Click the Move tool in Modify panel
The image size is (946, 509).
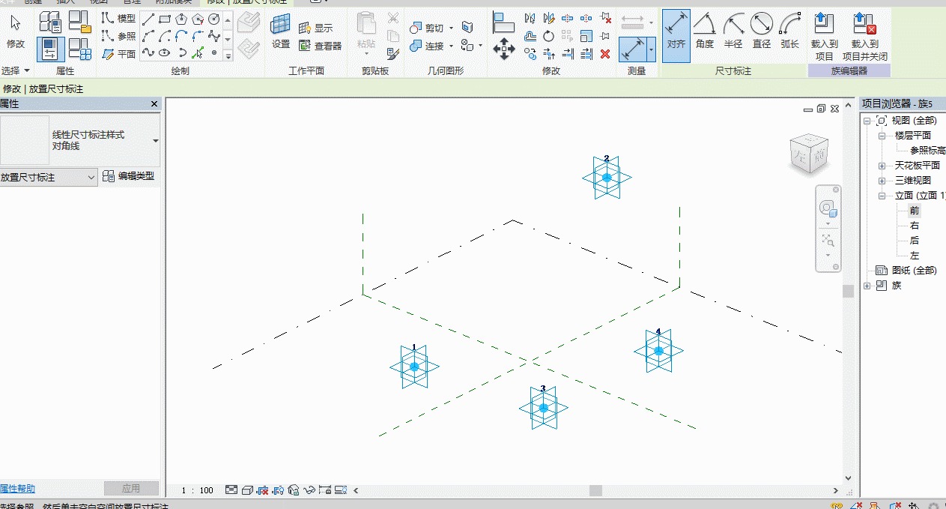click(503, 50)
